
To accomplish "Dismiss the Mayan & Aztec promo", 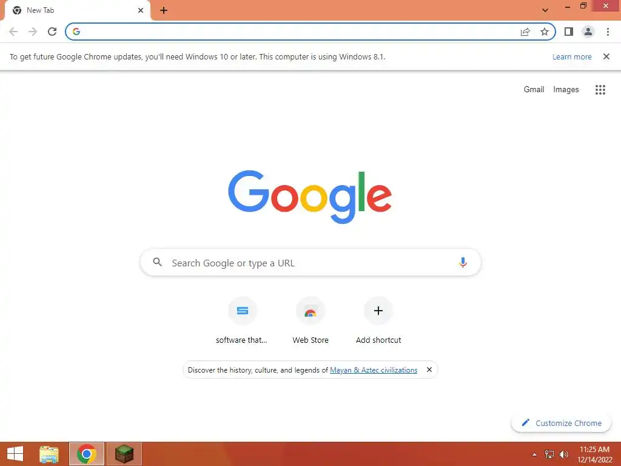I will (x=429, y=370).
